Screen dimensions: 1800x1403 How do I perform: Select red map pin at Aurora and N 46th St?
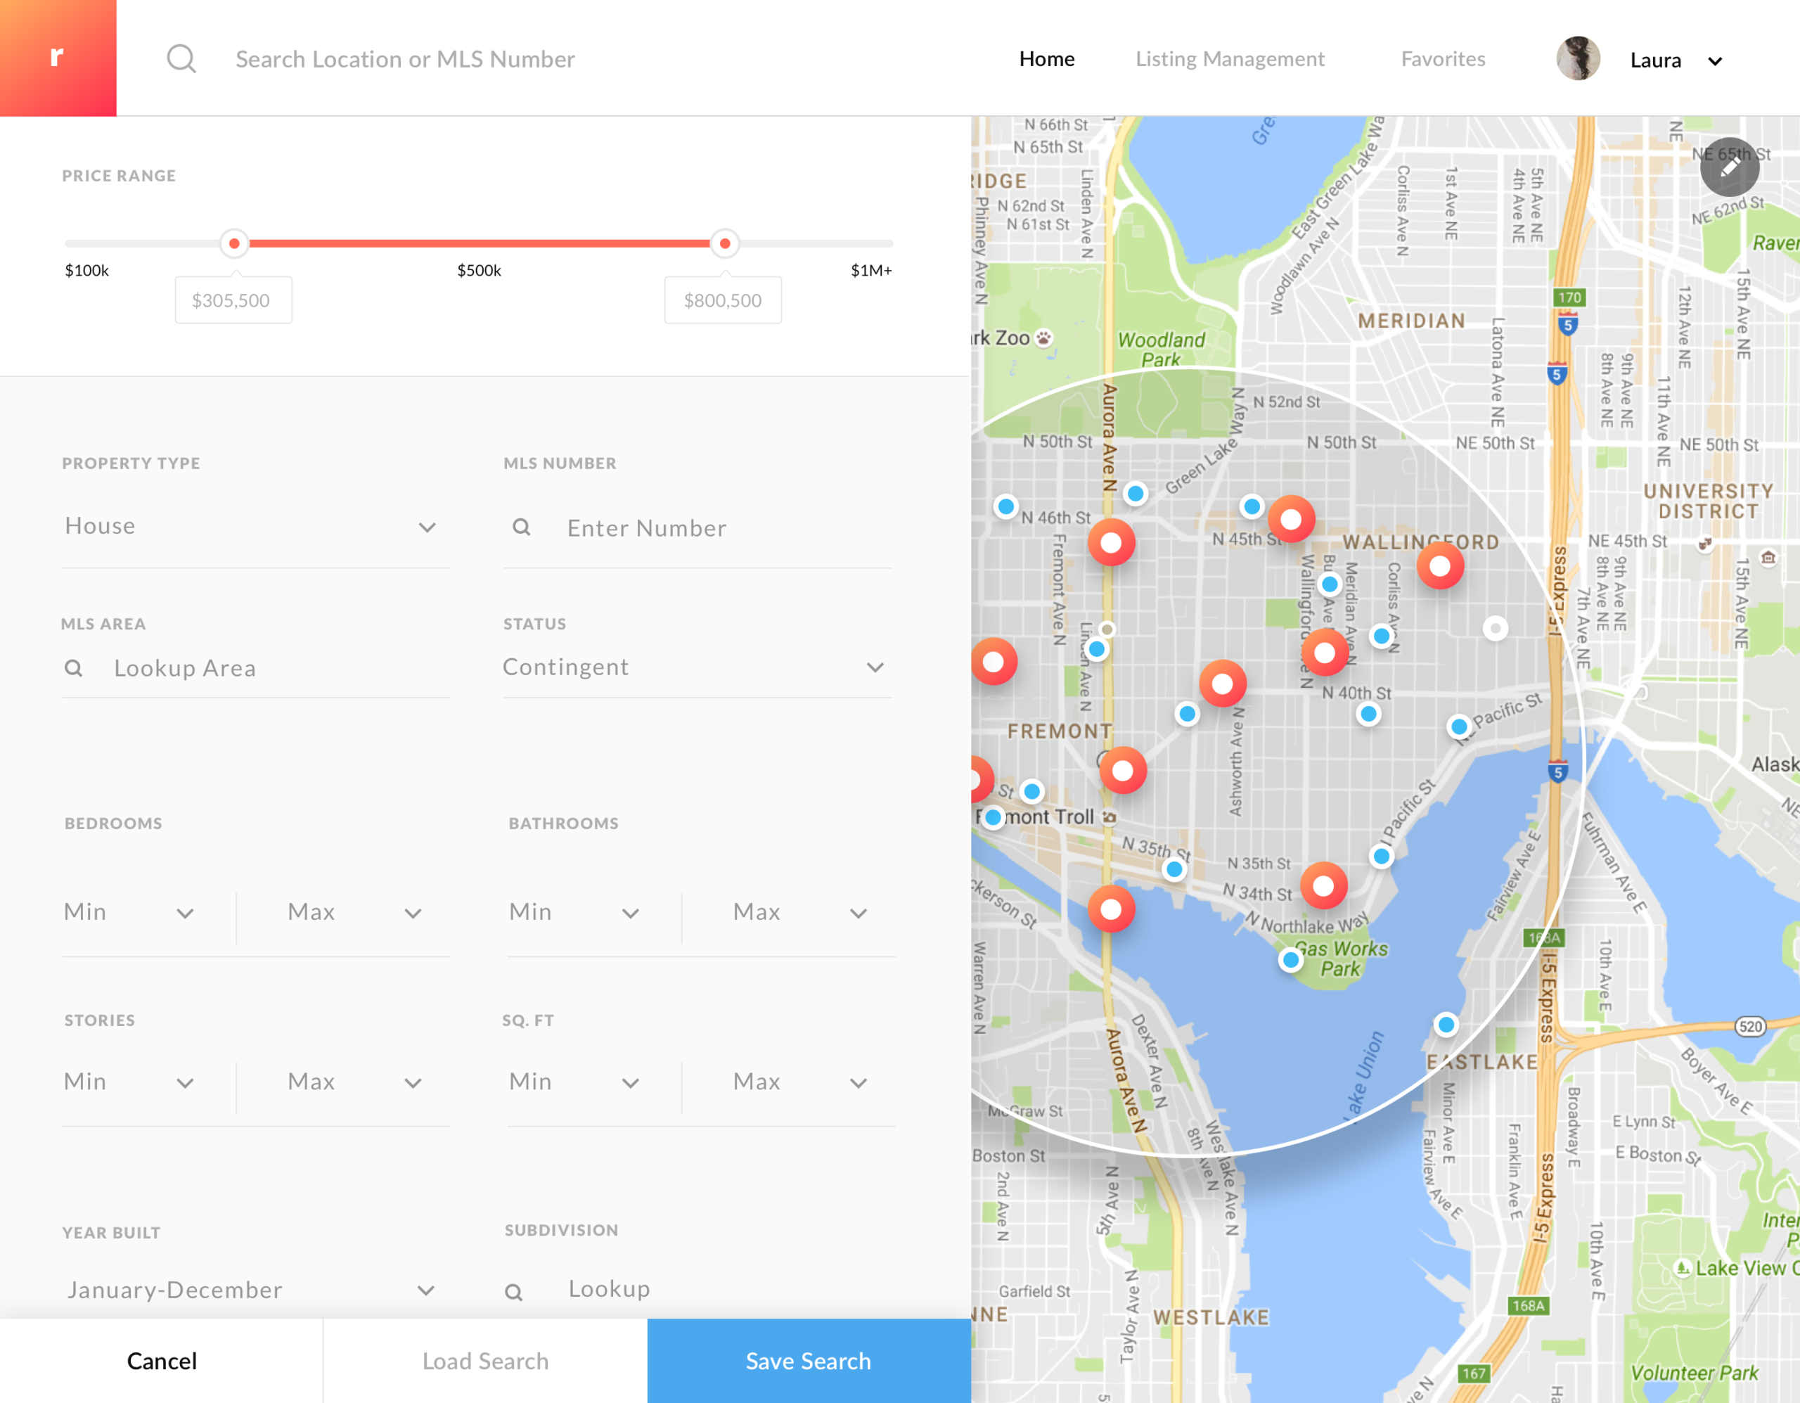(x=1111, y=542)
